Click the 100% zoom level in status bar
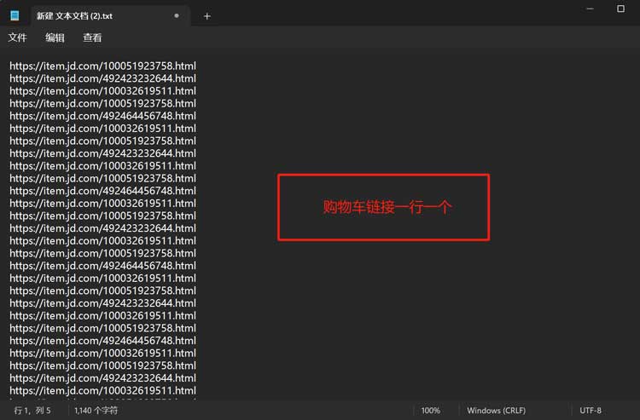This screenshot has width=640, height=420. (x=430, y=411)
